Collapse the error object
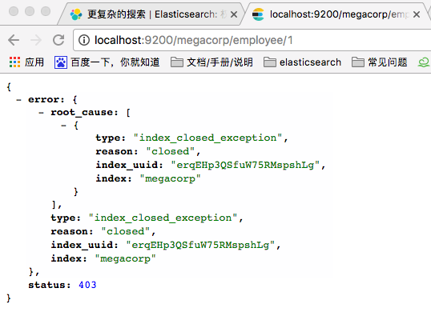 click(18, 100)
